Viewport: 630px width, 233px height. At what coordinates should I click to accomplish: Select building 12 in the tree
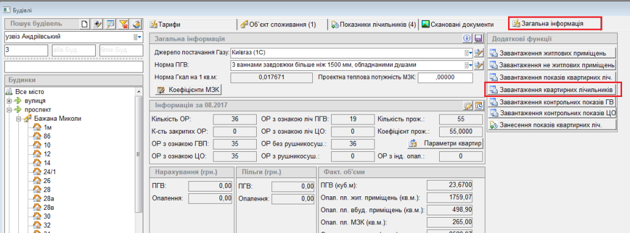coord(47,154)
